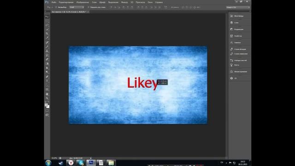Open the Auto-Select layer/group dropdown
The width and height of the screenshot is (295, 166).
click(x=77, y=7)
